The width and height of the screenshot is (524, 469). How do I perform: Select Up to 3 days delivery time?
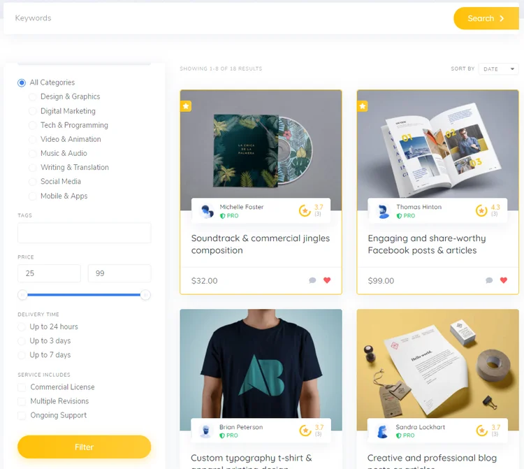[22, 341]
